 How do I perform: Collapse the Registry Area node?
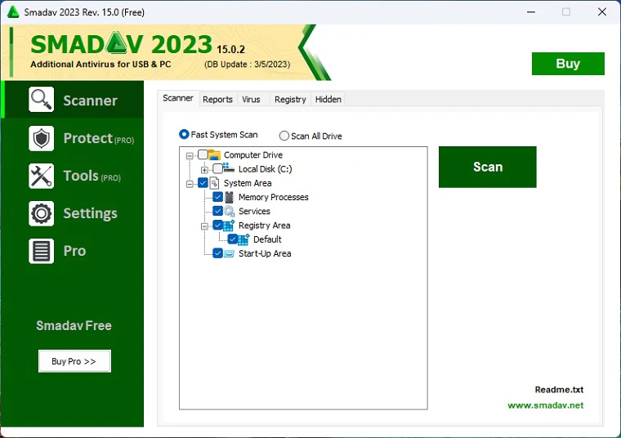(204, 226)
